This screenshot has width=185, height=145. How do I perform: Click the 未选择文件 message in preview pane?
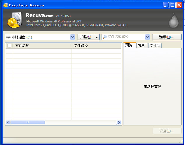pos(152,86)
